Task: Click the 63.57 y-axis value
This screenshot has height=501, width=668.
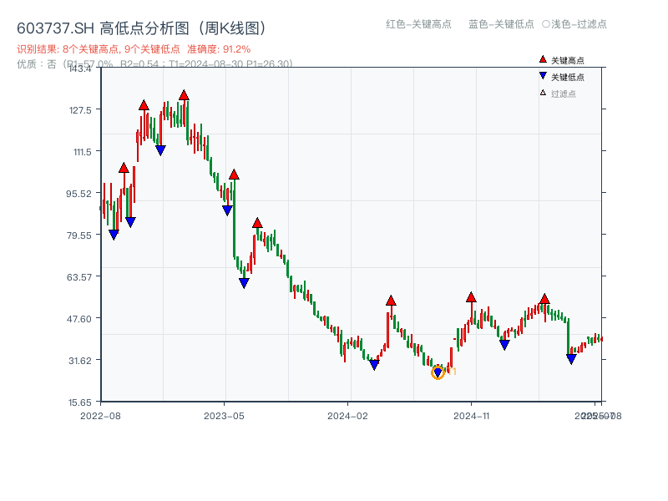Action: [78, 277]
